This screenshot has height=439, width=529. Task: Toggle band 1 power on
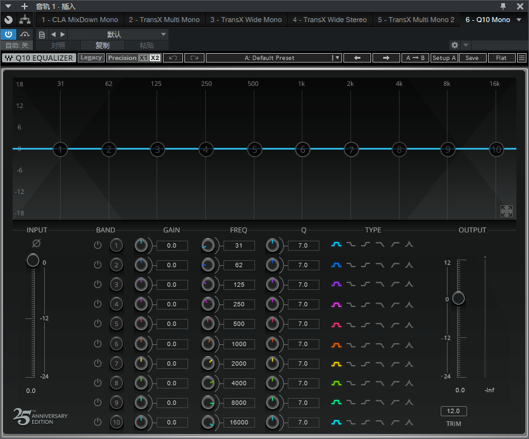coord(98,245)
